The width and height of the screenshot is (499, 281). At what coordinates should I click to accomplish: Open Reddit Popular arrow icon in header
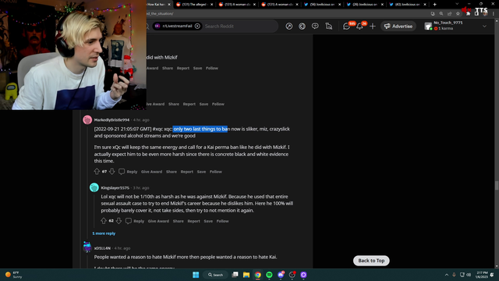coord(289,26)
